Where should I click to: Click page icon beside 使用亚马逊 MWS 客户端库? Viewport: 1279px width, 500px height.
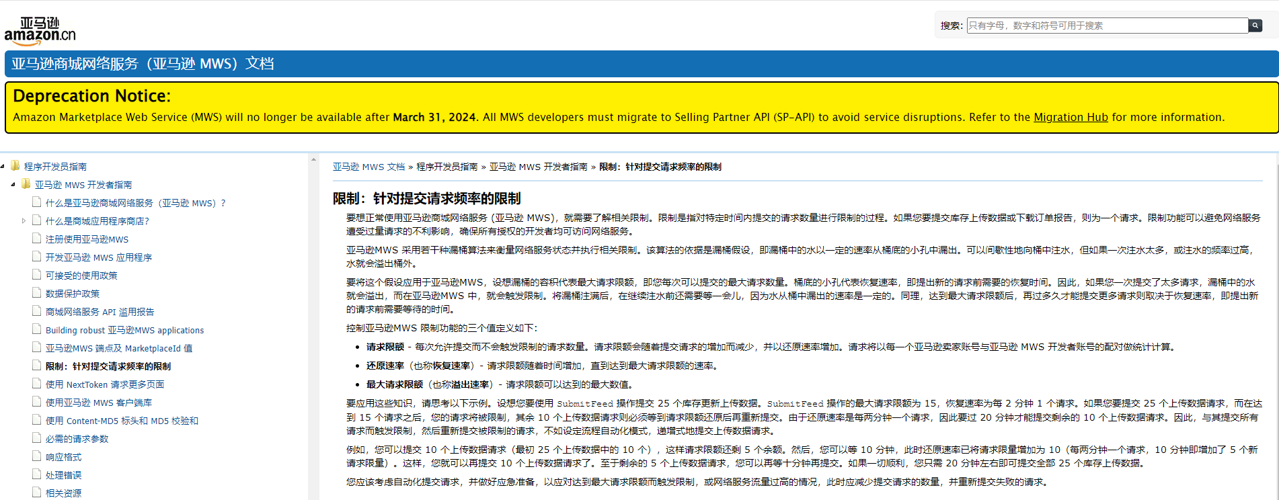37,401
